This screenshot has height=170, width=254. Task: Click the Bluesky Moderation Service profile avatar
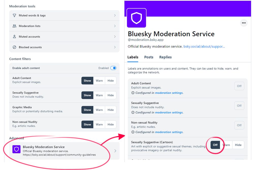136,18
